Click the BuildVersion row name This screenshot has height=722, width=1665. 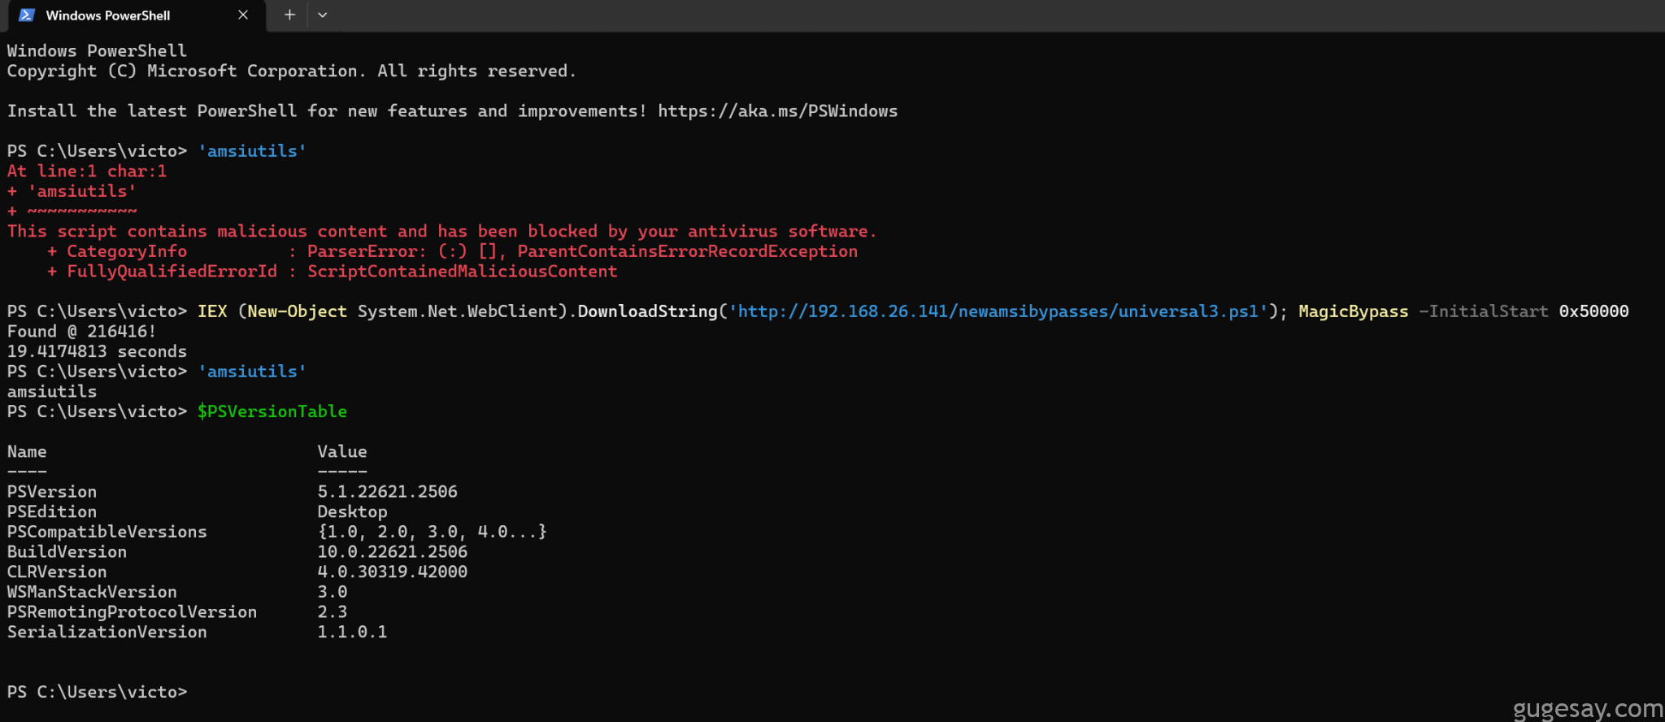[67, 551]
